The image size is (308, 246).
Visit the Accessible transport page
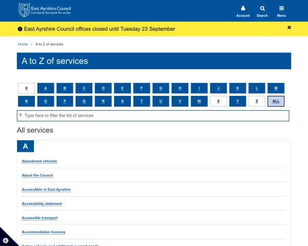point(40,218)
